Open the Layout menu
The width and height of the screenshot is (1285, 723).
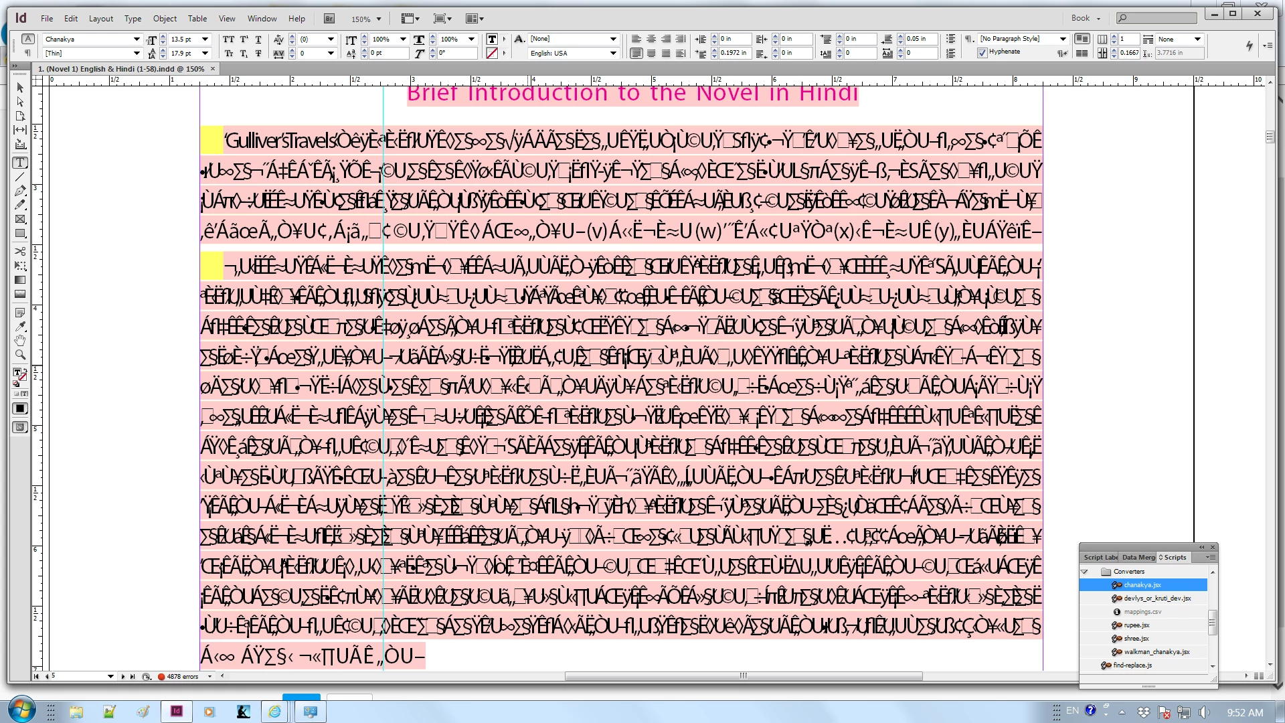pos(101,19)
